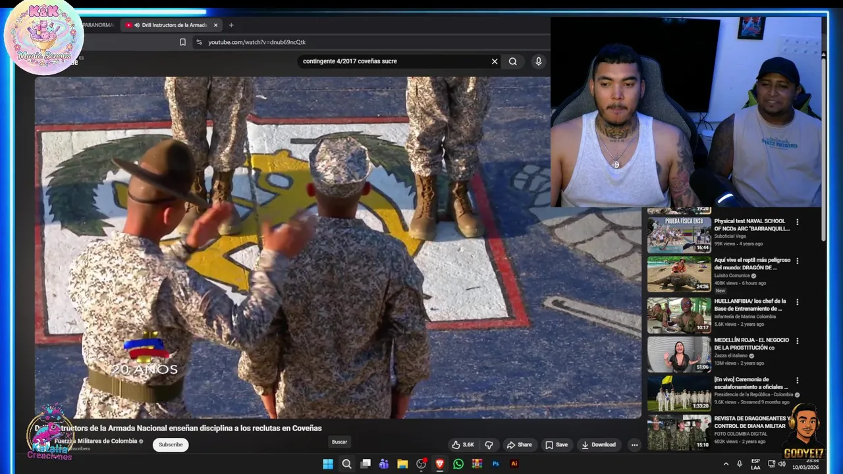Visit Luisito Comunica channel
Viewport: 843px width, 474px height.
click(732, 275)
